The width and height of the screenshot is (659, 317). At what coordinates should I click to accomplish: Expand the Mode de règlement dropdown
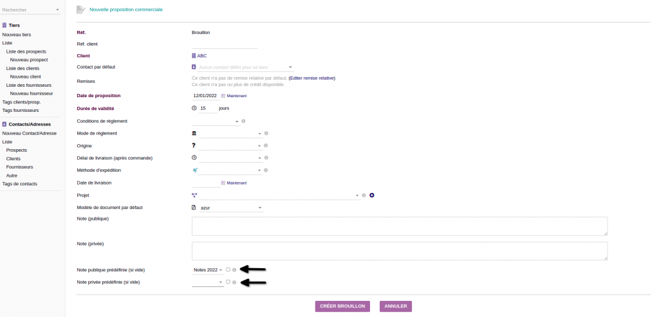(231, 134)
